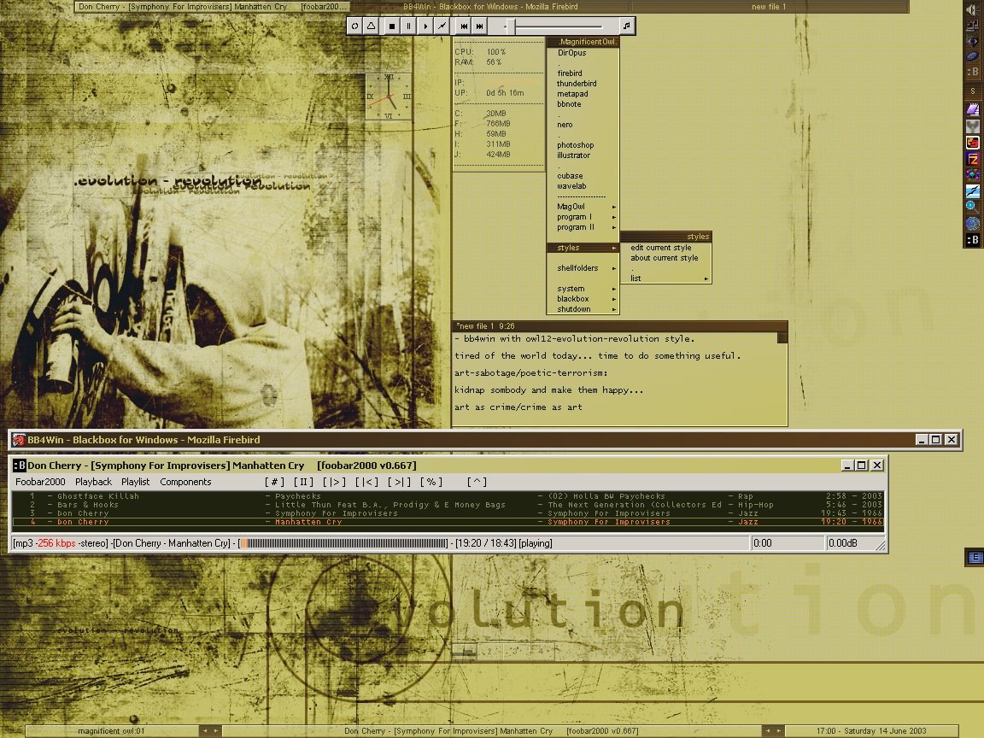Viewport: 984px width, 738px height.
Task: Click the blue globe icon in the side bar
Action: [x=973, y=223]
